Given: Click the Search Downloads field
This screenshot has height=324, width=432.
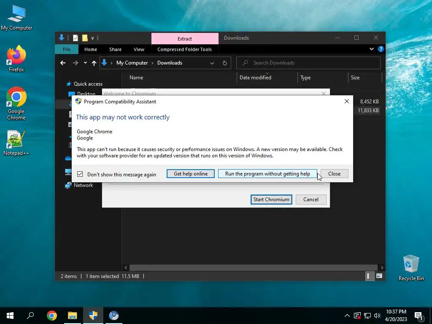Looking at the screenshot, I should (308, 63).
